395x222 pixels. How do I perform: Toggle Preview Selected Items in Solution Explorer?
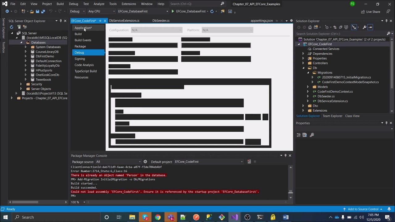[x=370, y=27]
